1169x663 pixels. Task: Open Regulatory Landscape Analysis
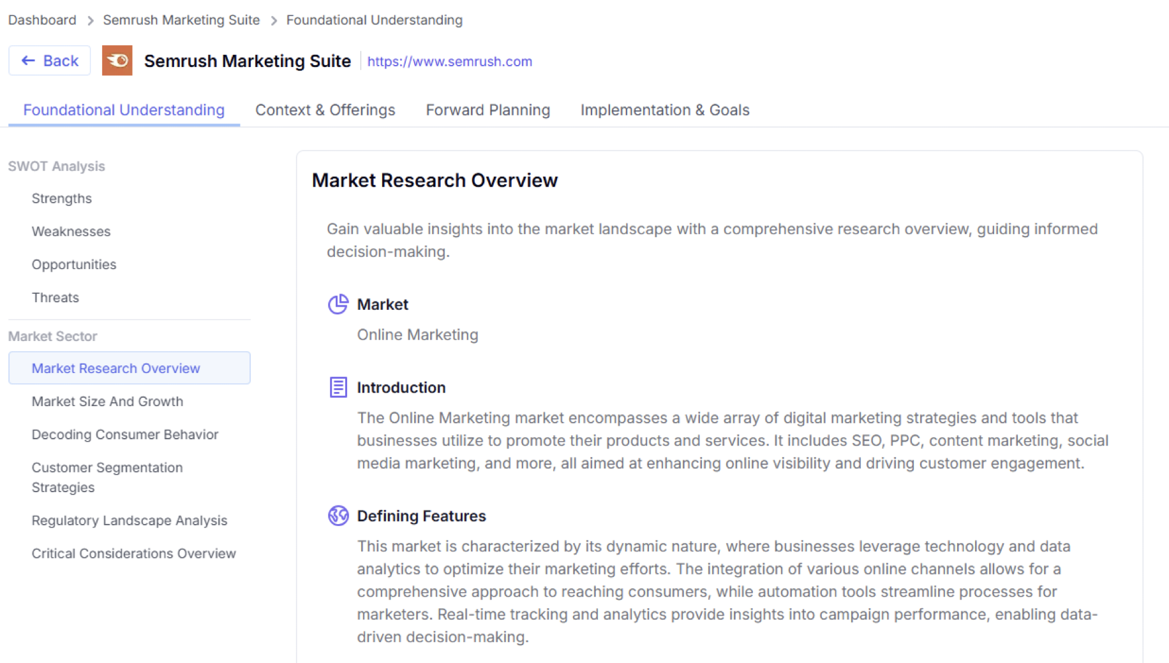[x=129, y=520]
